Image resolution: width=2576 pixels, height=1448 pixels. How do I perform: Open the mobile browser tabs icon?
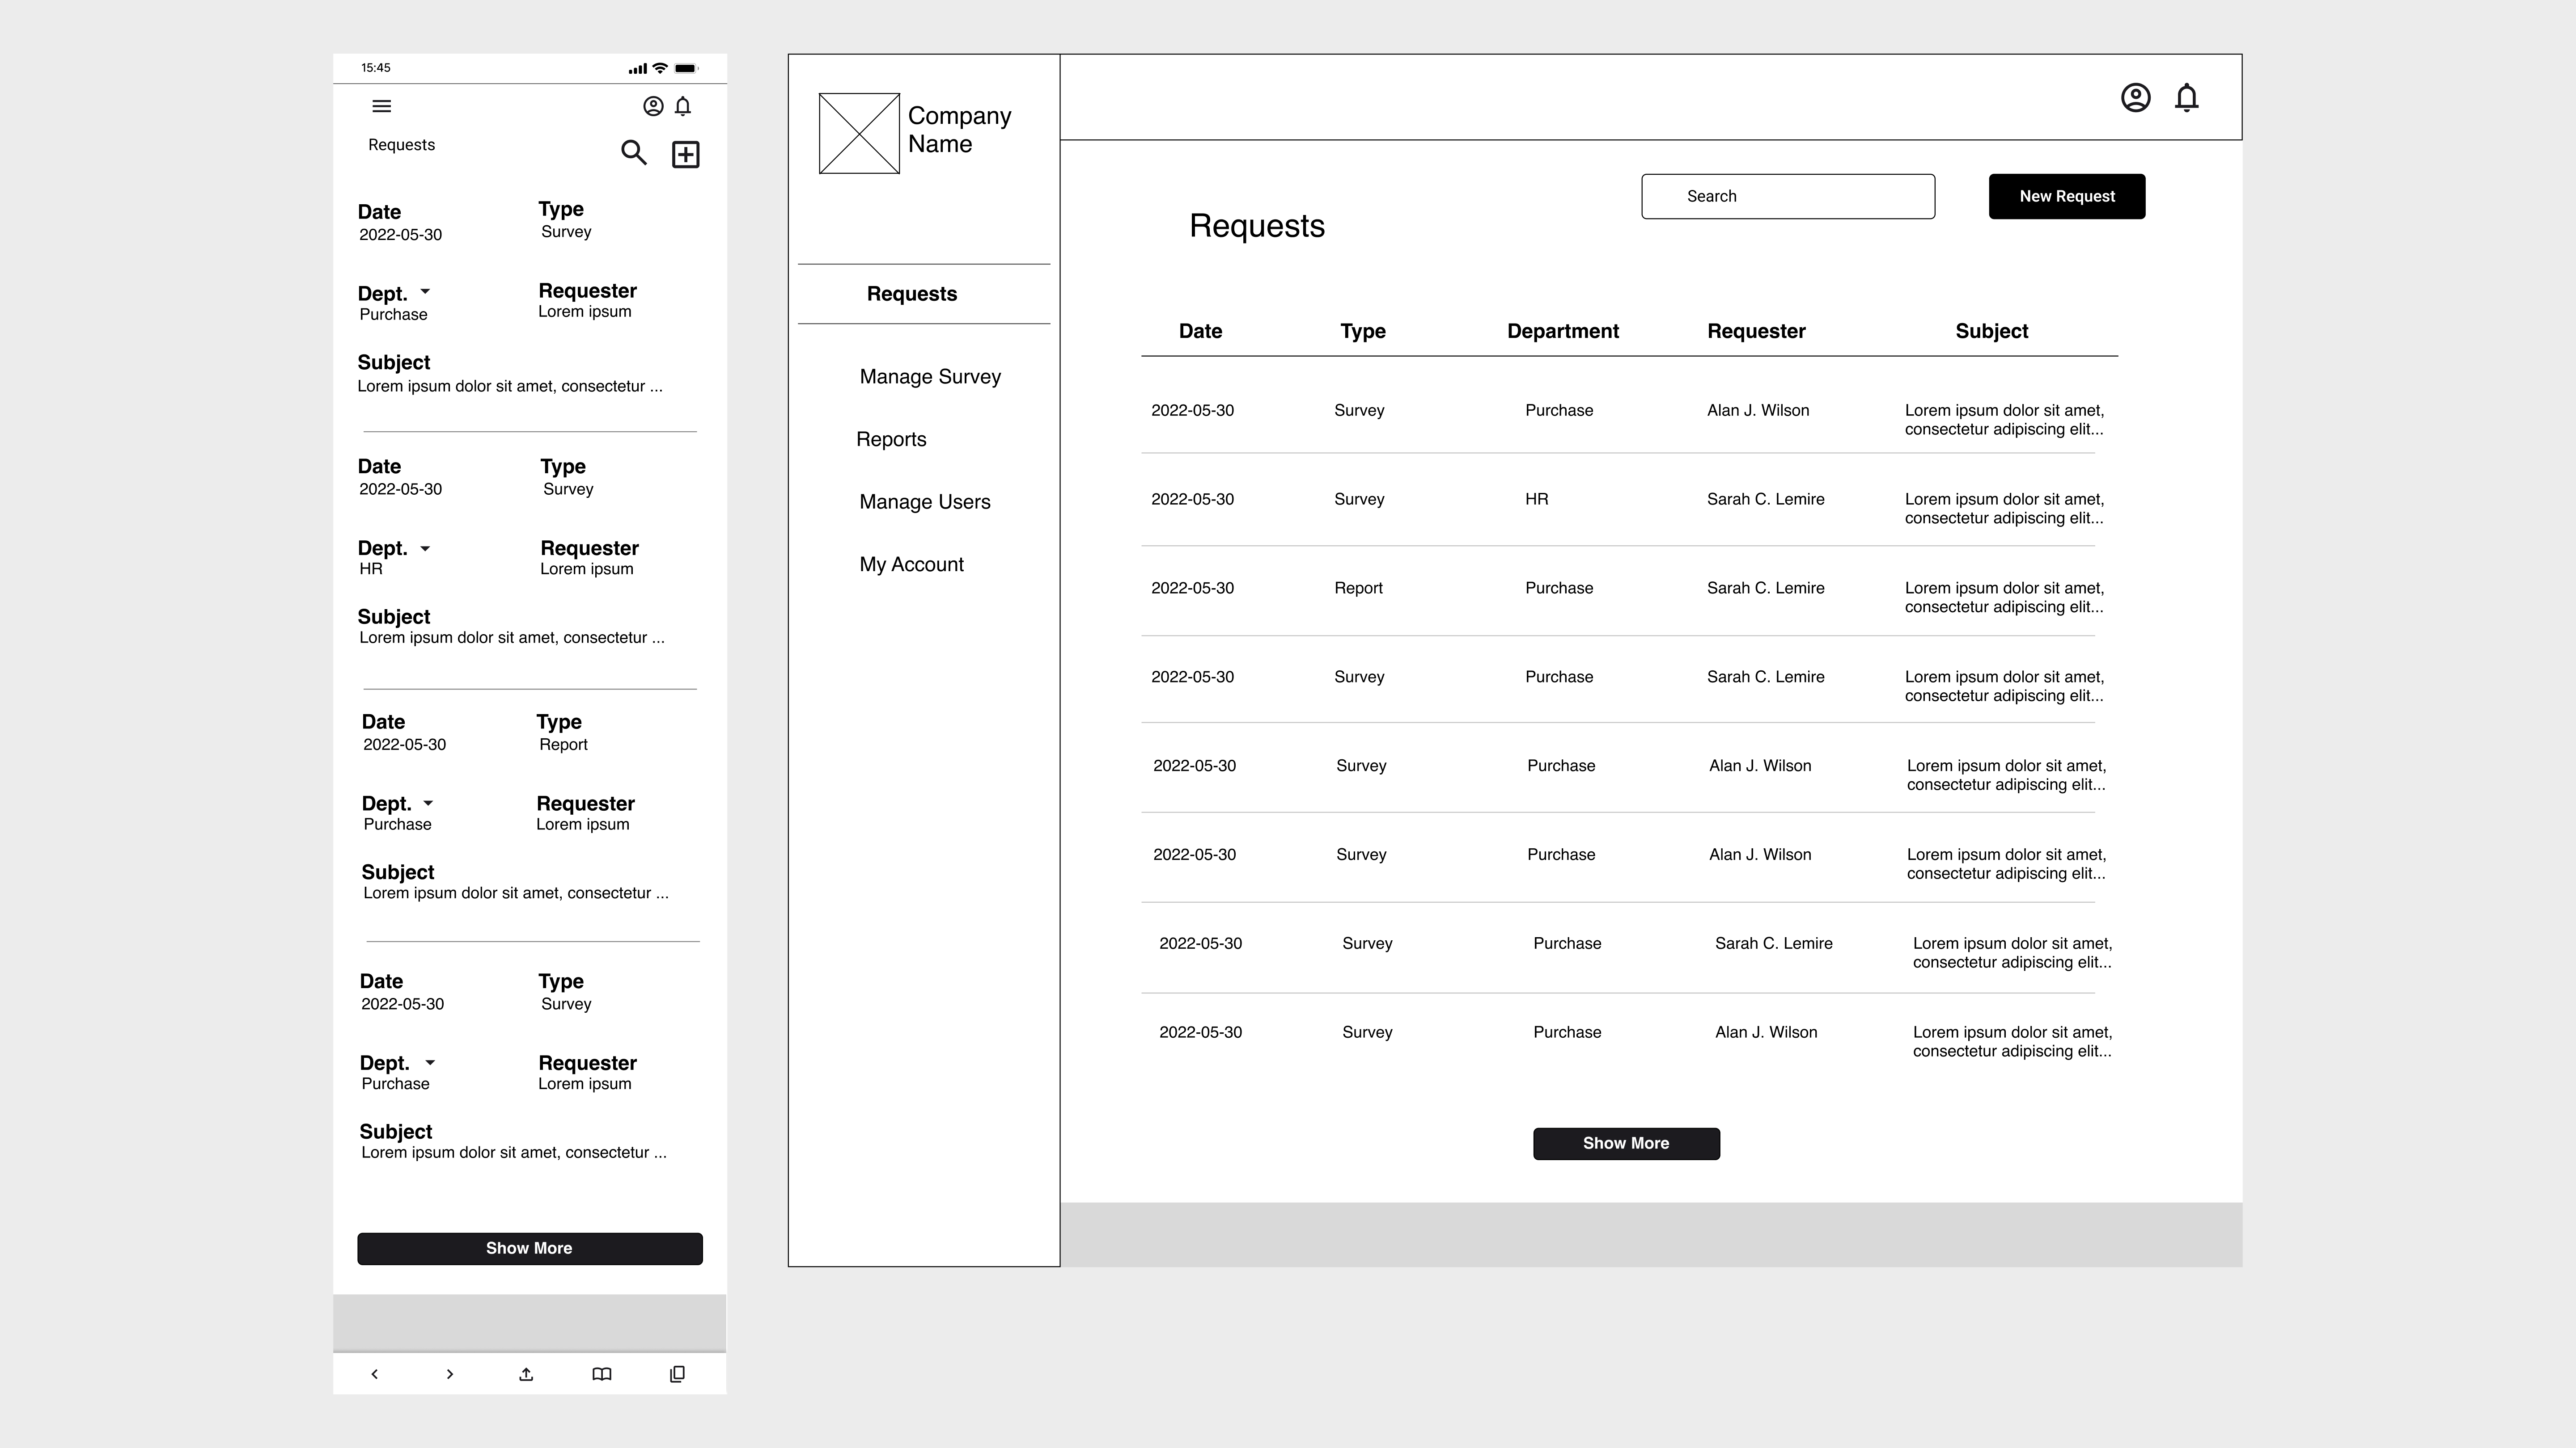(x=677, y=1374)
